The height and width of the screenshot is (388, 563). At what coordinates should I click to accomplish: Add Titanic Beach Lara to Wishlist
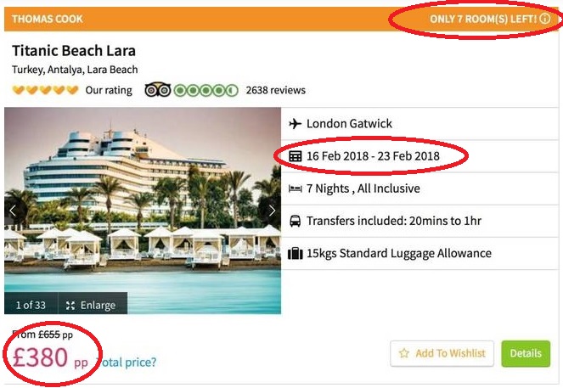pos(442,354)
